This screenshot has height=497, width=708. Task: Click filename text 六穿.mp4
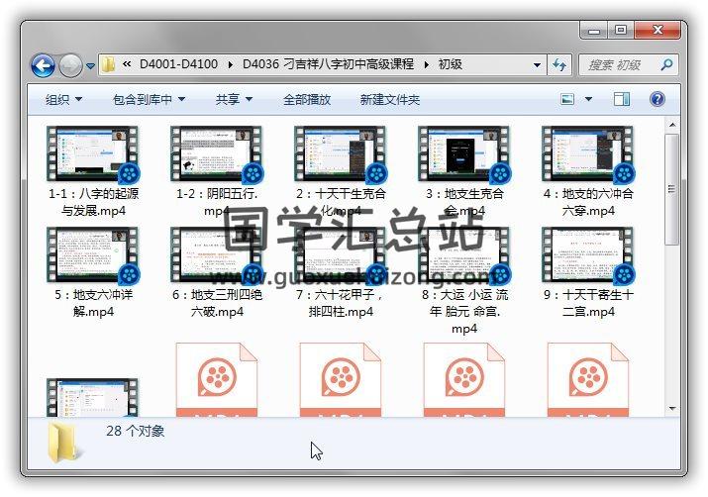[588, 211]
